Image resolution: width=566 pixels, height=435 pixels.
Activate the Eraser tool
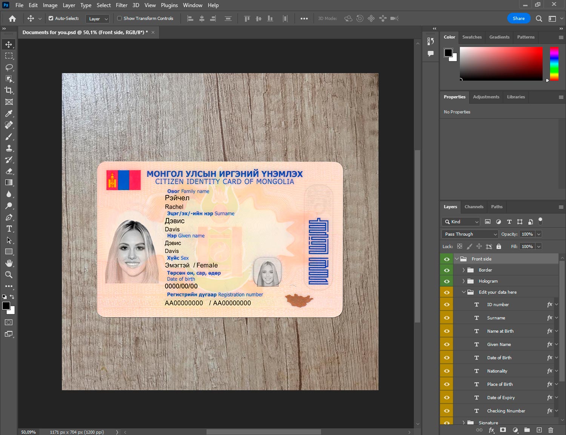pos(9,171)
